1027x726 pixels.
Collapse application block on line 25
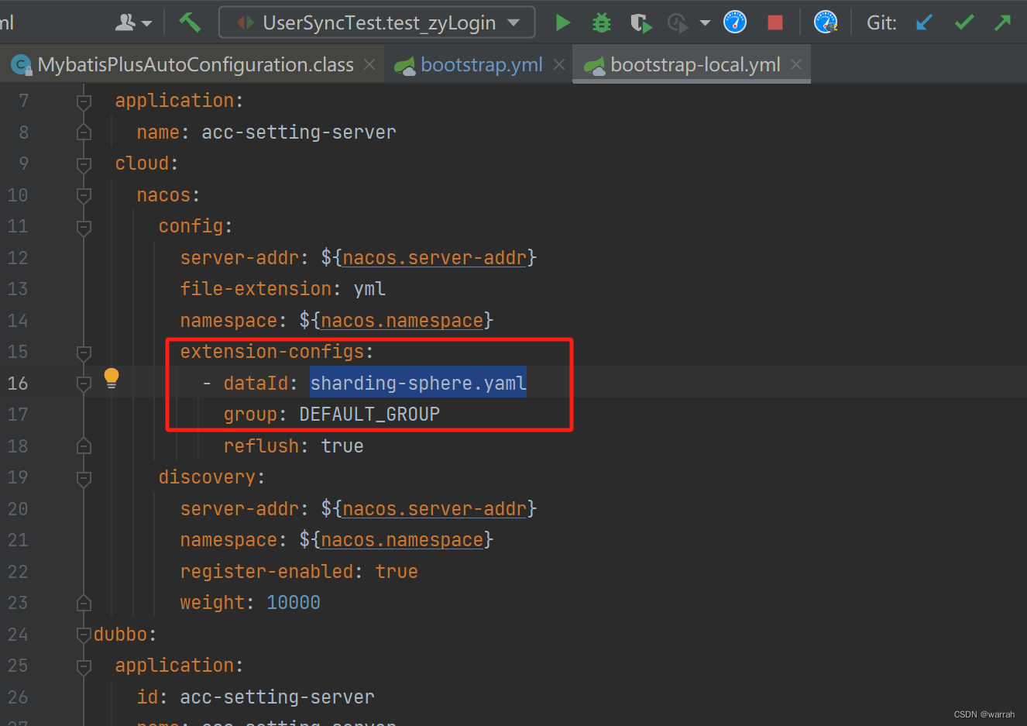(x=84, y=666)
